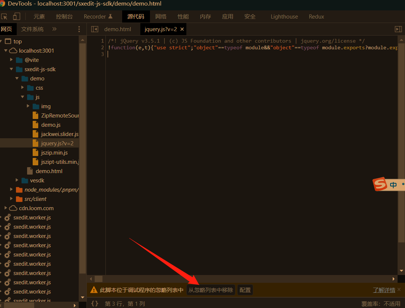Click 从忽略列表中移除 button
Image resolution: width=405 pixels, height=308 pixels.
(x=210, y=290)
